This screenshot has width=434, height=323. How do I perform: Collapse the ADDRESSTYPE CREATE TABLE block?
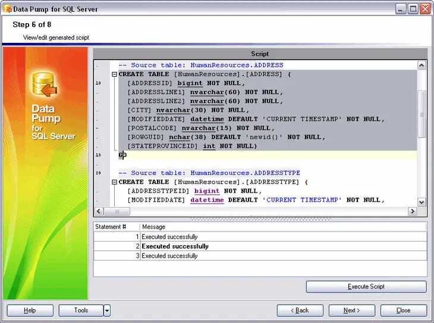pyautogui.click(x=114, y=182)
